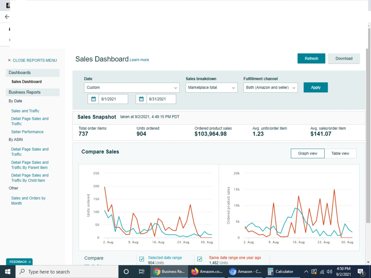Open Seller Performance report
The width and height of the screenshot is (371, 278).
pyautogui.click(x=27, y=132)
